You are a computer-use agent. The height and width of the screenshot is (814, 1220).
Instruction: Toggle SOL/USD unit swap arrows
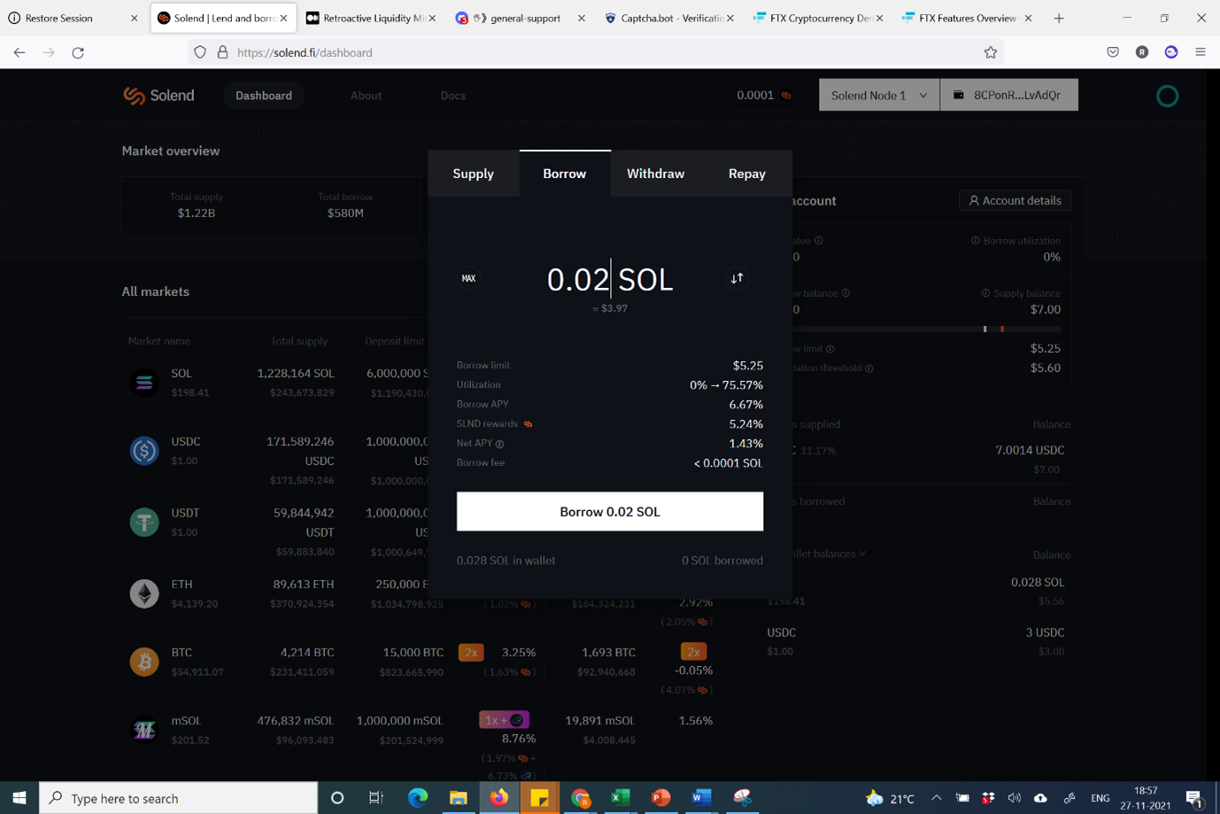(737, 278)
